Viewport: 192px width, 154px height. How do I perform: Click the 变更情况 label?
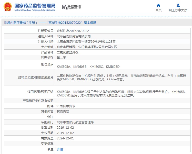pos(47,144)
